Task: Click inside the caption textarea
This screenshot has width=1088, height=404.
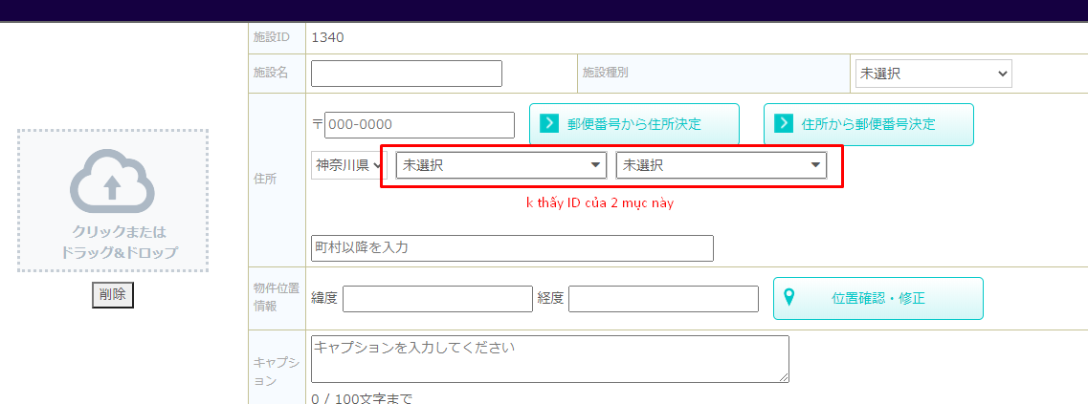Action: (x=549, y=358)
